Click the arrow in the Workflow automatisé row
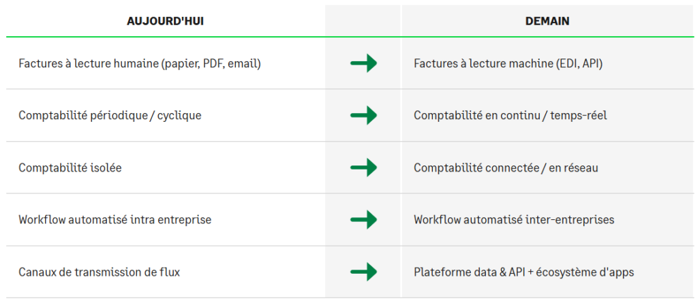Screen dimensions: 698x303 coord(363,220)
